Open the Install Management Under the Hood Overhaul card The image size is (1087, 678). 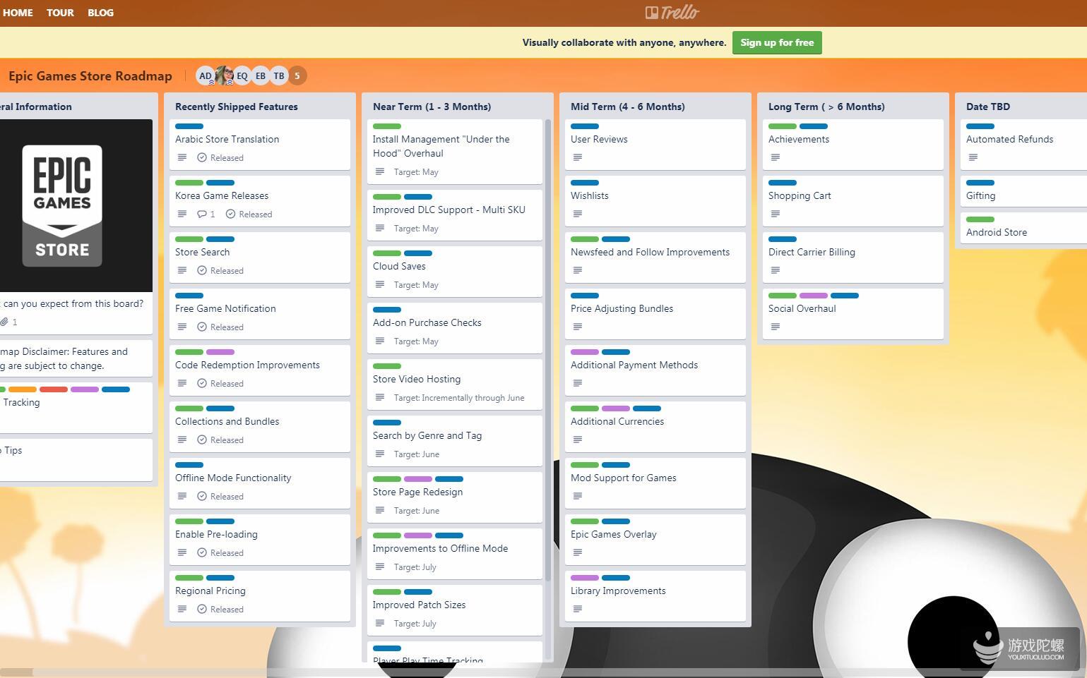point(455,152)
